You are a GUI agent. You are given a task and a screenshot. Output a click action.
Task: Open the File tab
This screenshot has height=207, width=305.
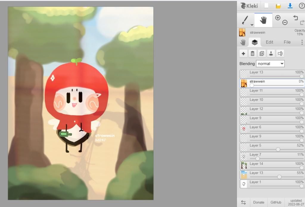(x=287, y=42)
